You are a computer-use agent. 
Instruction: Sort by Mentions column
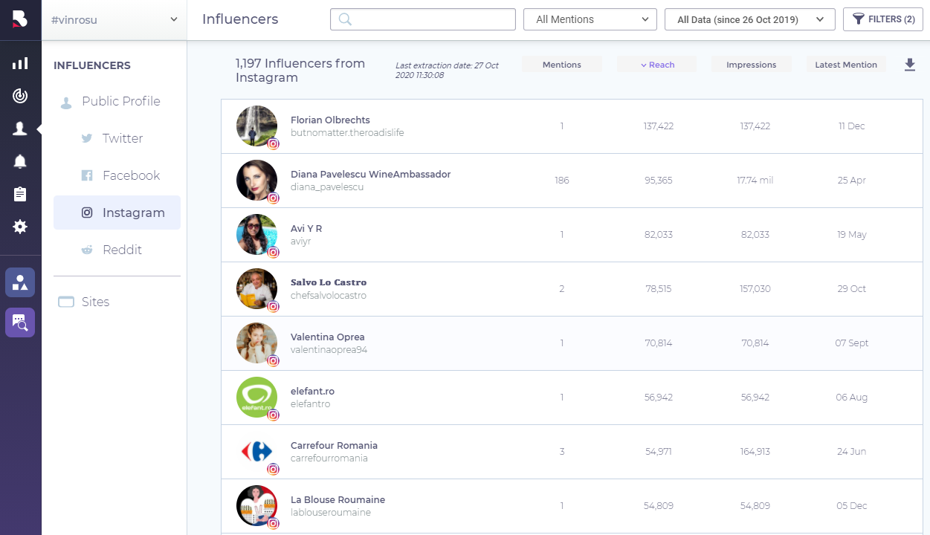click(562, 65)
